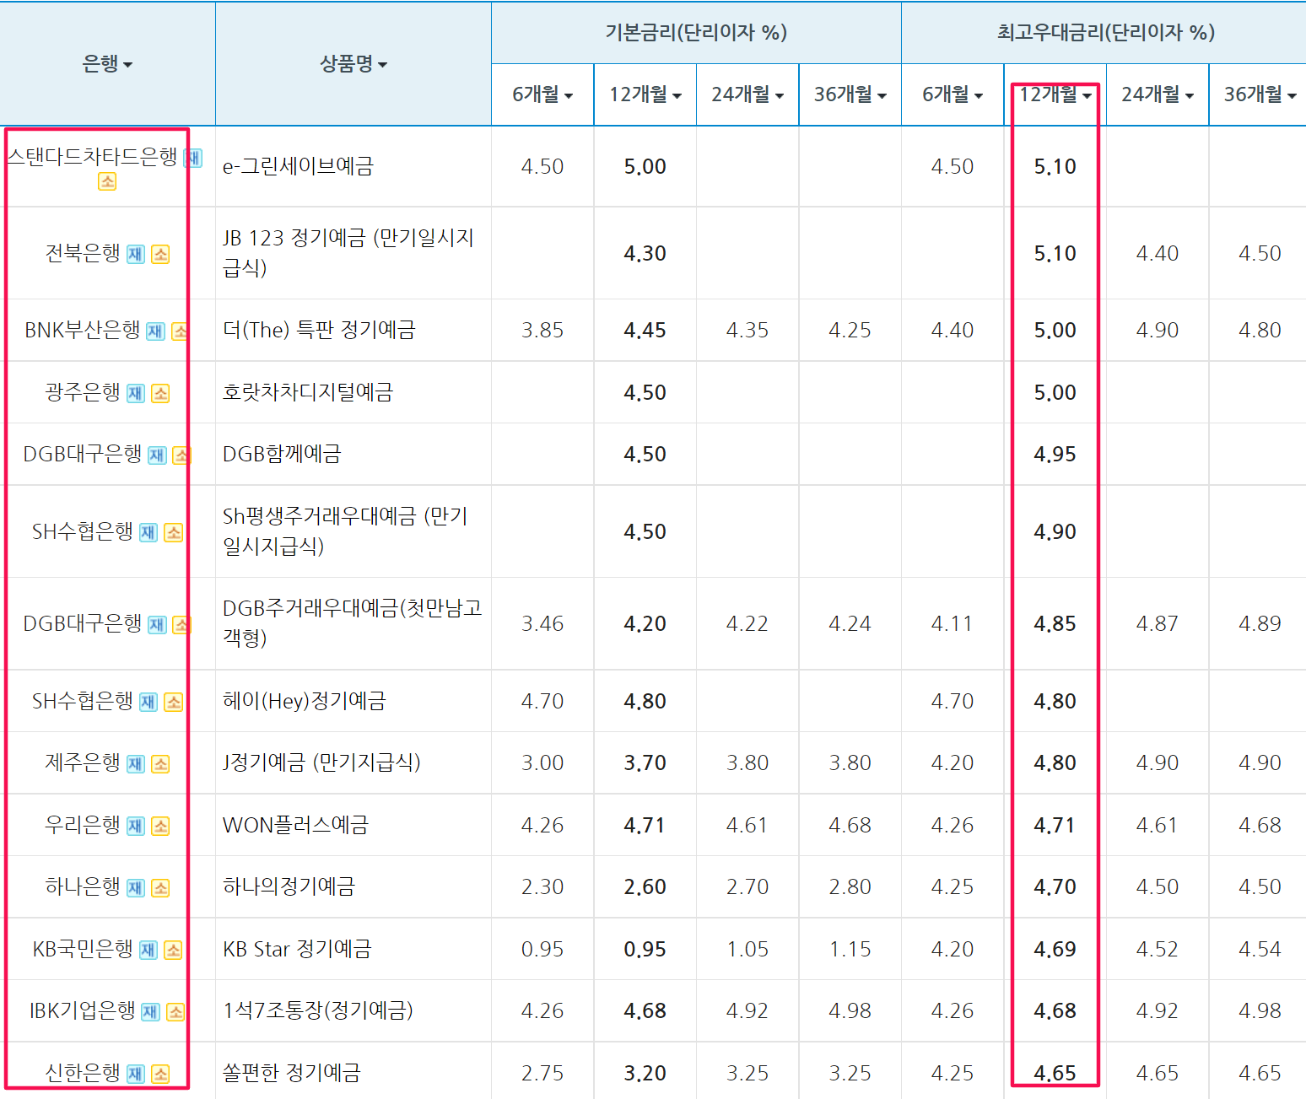The height and width of the screenshot is (1099, 1306).
Task: Select product 더(The) 특판 정기예금
Action: point(319,330)
